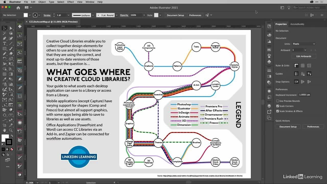Open the Swatches panel icon
Viewport: 327px width, 184px height.
pyautogui.click(x=269, y=50)
